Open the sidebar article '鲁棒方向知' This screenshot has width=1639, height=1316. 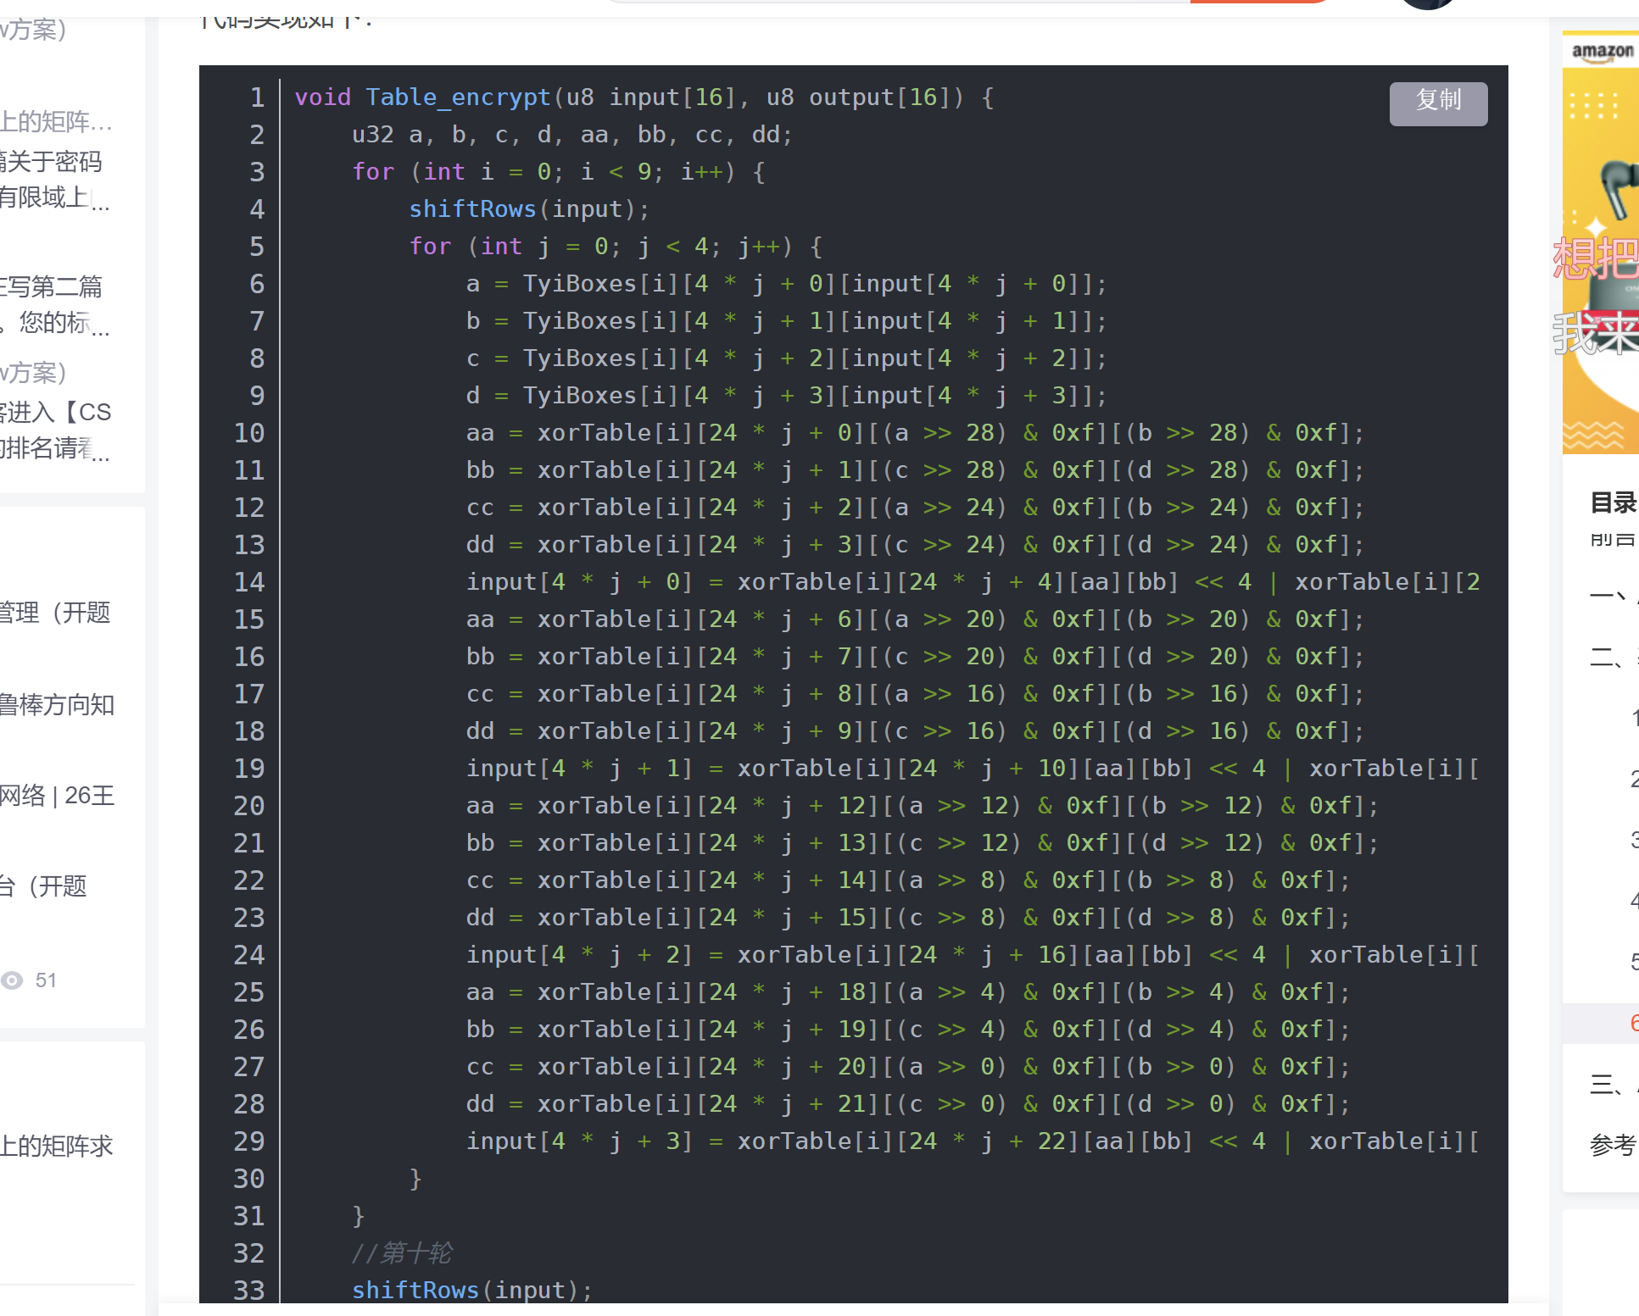pyautogui.click(x=57, y=704)
